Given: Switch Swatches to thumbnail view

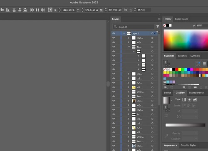Looking at the screenshot, I should 198,64.
